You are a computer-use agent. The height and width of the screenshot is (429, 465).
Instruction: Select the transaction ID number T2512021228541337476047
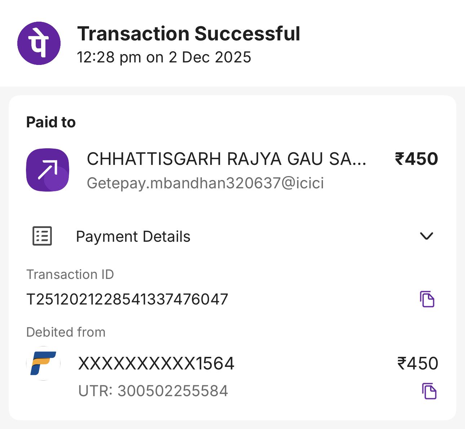tap(127, 299)
